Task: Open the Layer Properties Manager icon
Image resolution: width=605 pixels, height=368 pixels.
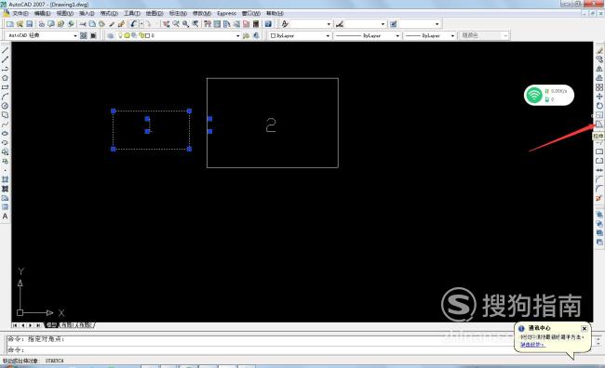Action: click(111, 35)
